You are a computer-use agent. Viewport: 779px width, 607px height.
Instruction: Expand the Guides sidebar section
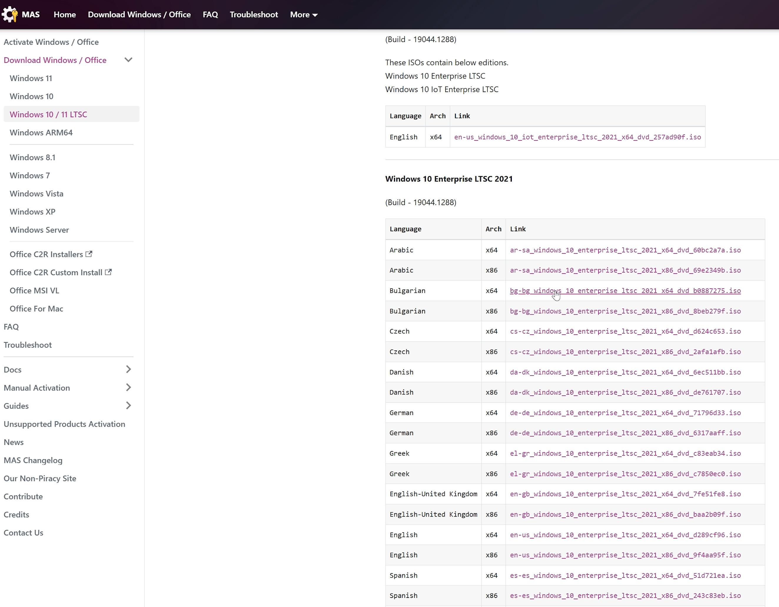(x=128, y=406)
